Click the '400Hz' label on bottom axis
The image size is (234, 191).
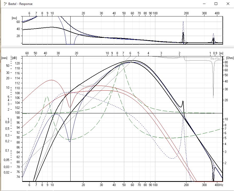click(x=219, y=185)
